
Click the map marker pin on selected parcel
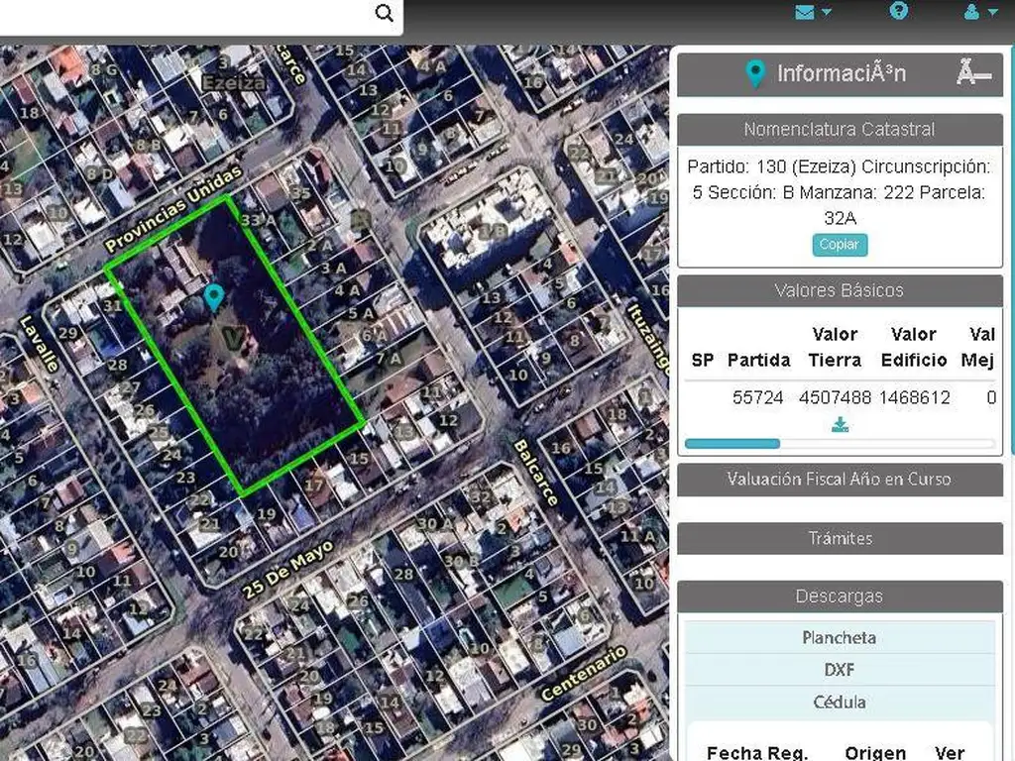point(214,297)
